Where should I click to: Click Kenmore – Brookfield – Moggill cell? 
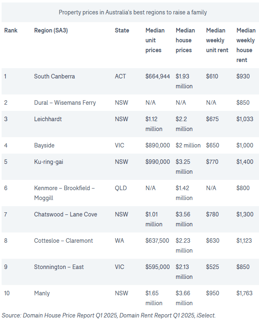coord(64,193)
